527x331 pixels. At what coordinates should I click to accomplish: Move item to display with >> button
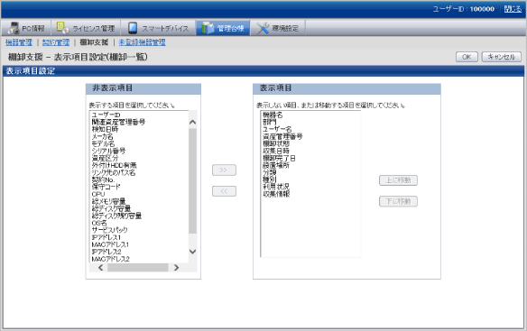(224, 170)
